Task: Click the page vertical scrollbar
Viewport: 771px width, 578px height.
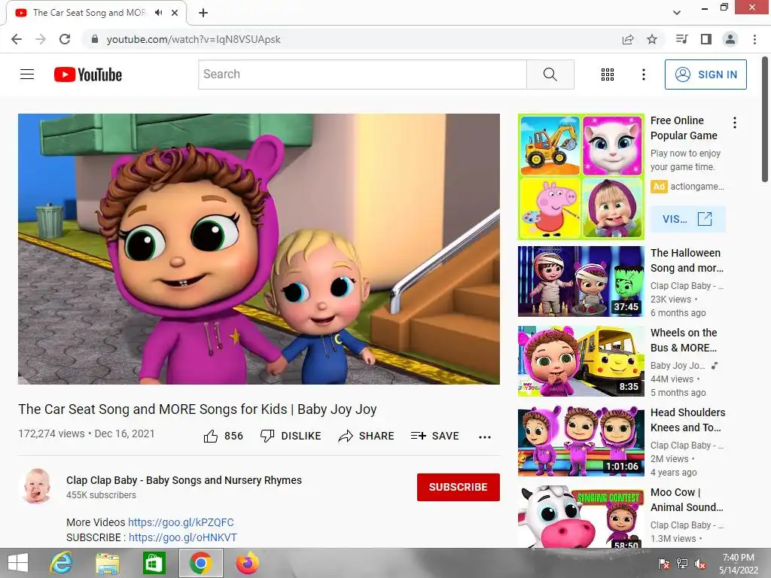Action: point(765,120)
